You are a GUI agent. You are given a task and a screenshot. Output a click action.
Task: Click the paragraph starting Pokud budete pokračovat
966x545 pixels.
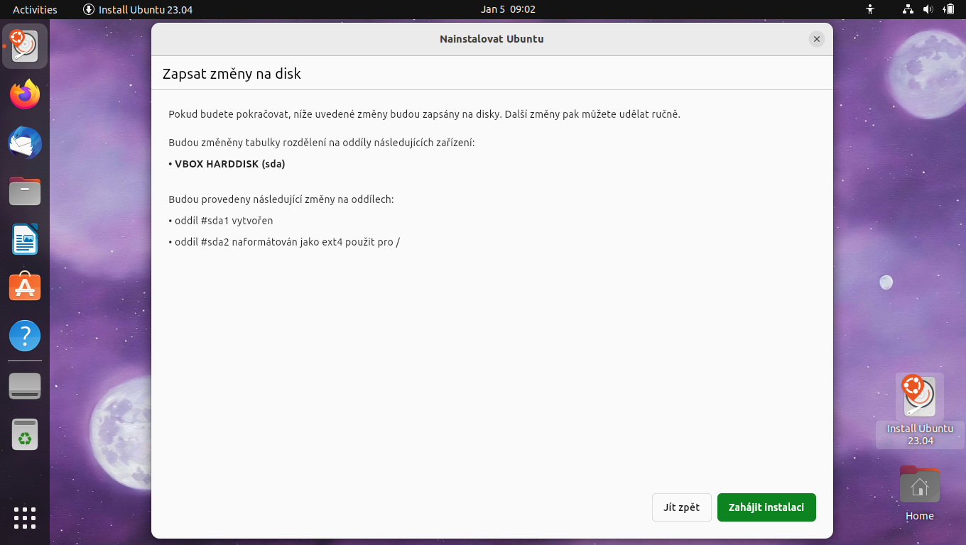424,114
